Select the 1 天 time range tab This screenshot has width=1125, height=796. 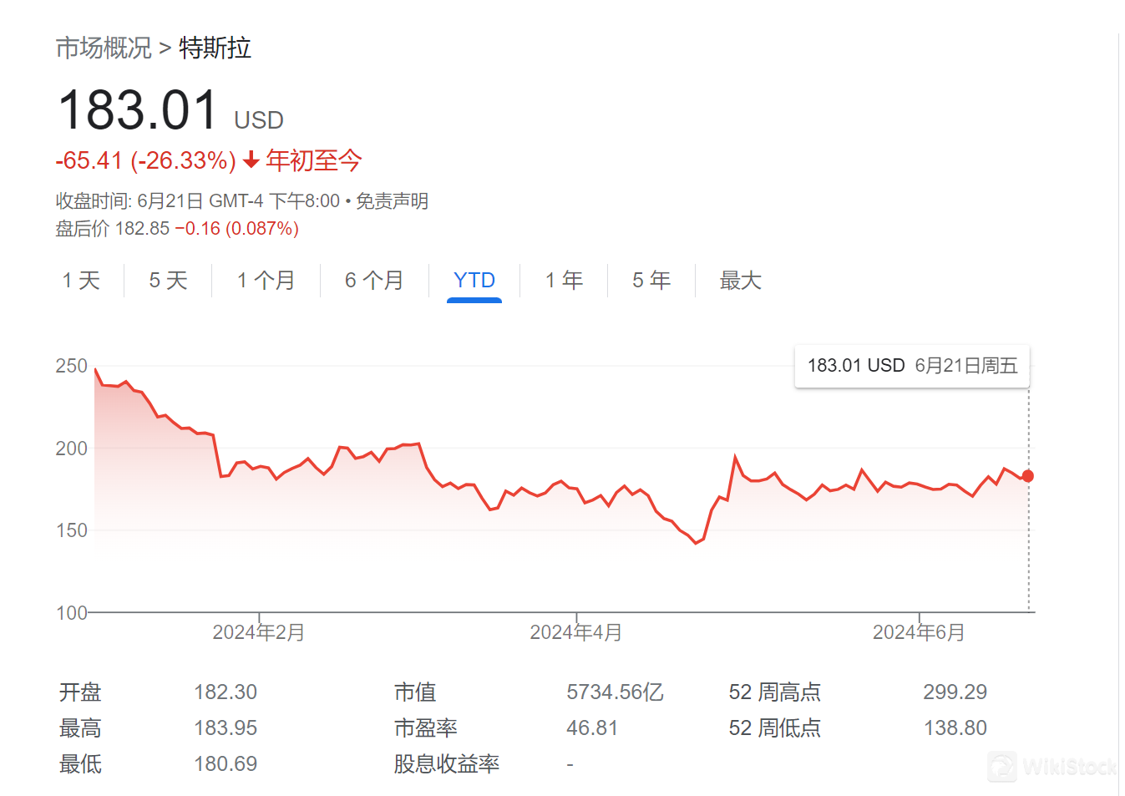81,281
